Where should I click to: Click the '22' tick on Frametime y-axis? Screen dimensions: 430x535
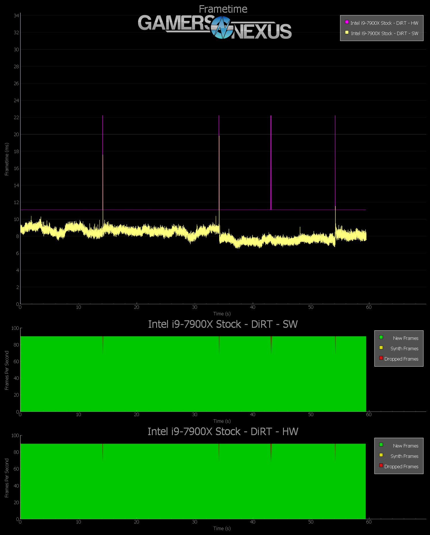coord(16,117)
